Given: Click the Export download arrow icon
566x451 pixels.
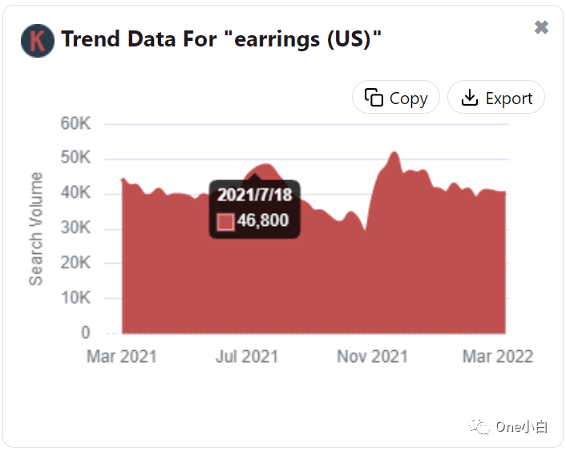Looking at the screenshot, I should pos(470,98).
